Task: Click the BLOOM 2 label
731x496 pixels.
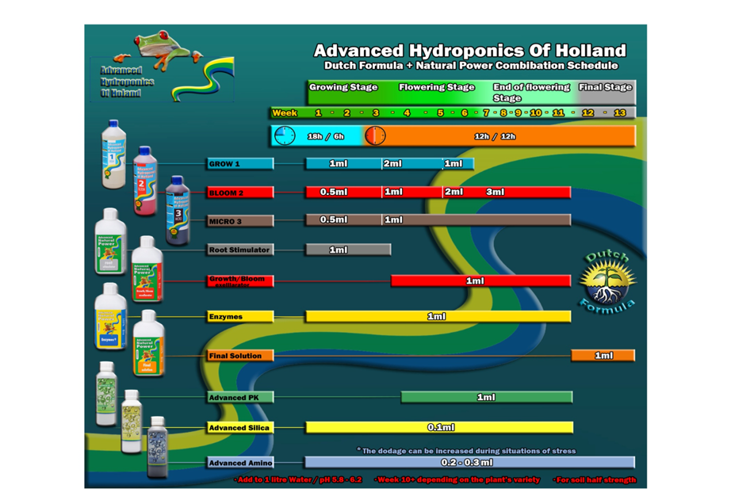Action: point(240,193)
